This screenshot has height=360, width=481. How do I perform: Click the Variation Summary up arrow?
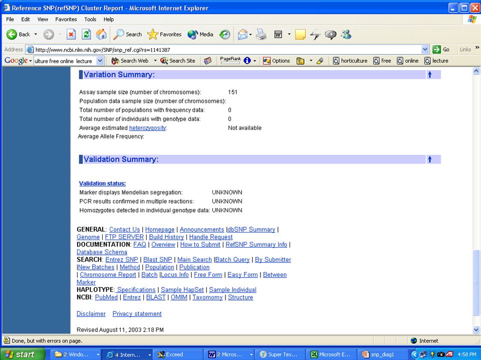coord(430,74)
